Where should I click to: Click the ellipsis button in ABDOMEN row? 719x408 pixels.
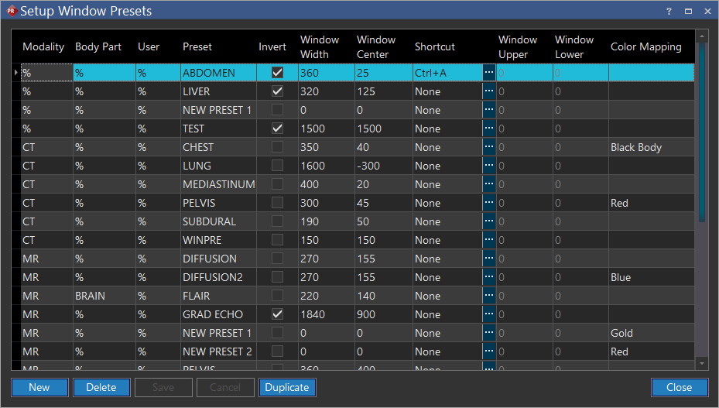pos(488,73)
